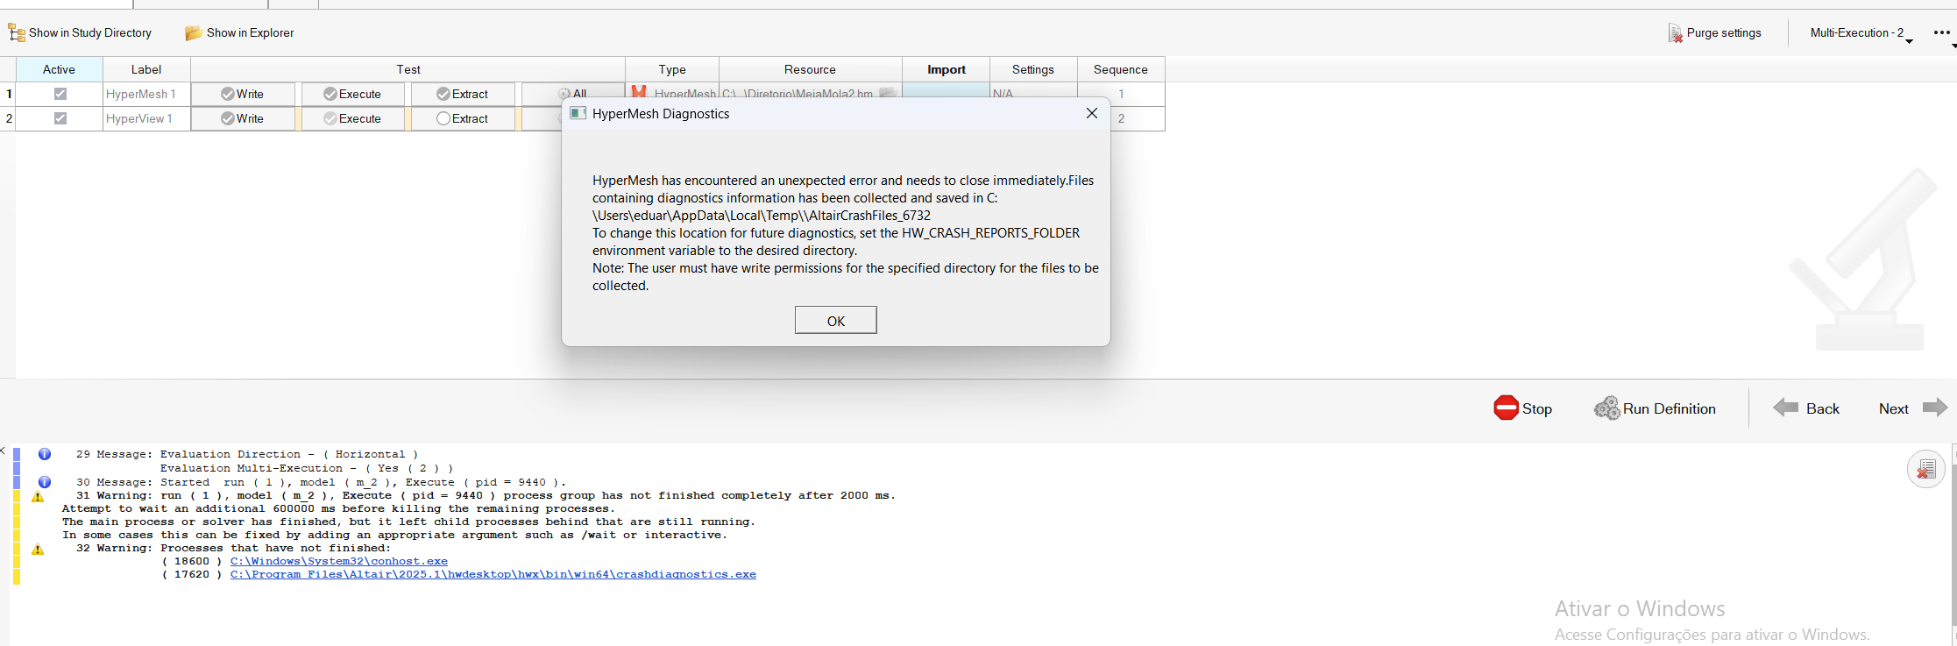Select row header number 1
Viewport: 1957px width, 646px height.
[9, 94]
